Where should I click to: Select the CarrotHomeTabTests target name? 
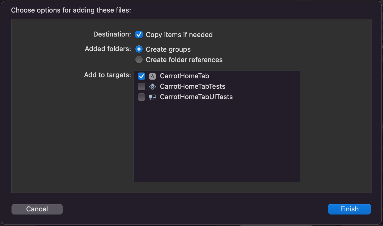[x=193, y=86]
